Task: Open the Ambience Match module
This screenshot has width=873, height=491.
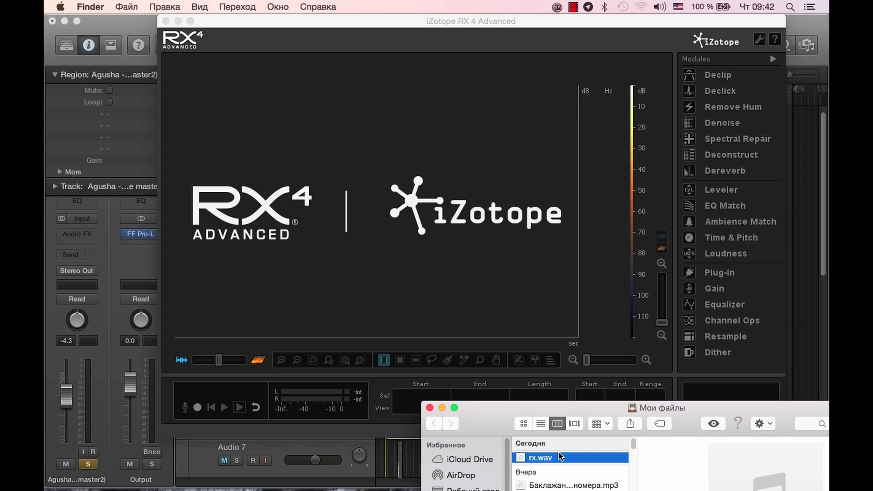Action: click(x=740, y=221)
